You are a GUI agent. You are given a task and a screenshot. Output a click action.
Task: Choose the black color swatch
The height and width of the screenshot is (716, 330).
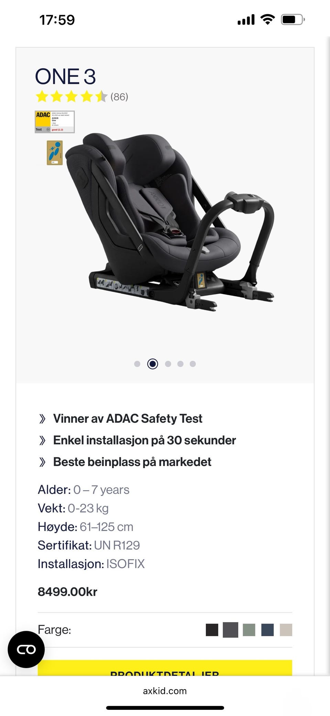coord(212,630)
